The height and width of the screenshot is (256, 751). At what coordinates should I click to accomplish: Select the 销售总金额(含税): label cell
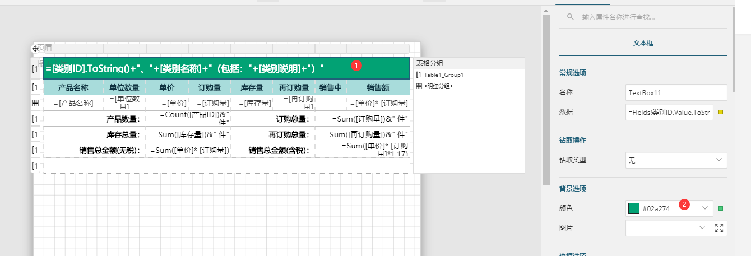[x=273, y=150]
